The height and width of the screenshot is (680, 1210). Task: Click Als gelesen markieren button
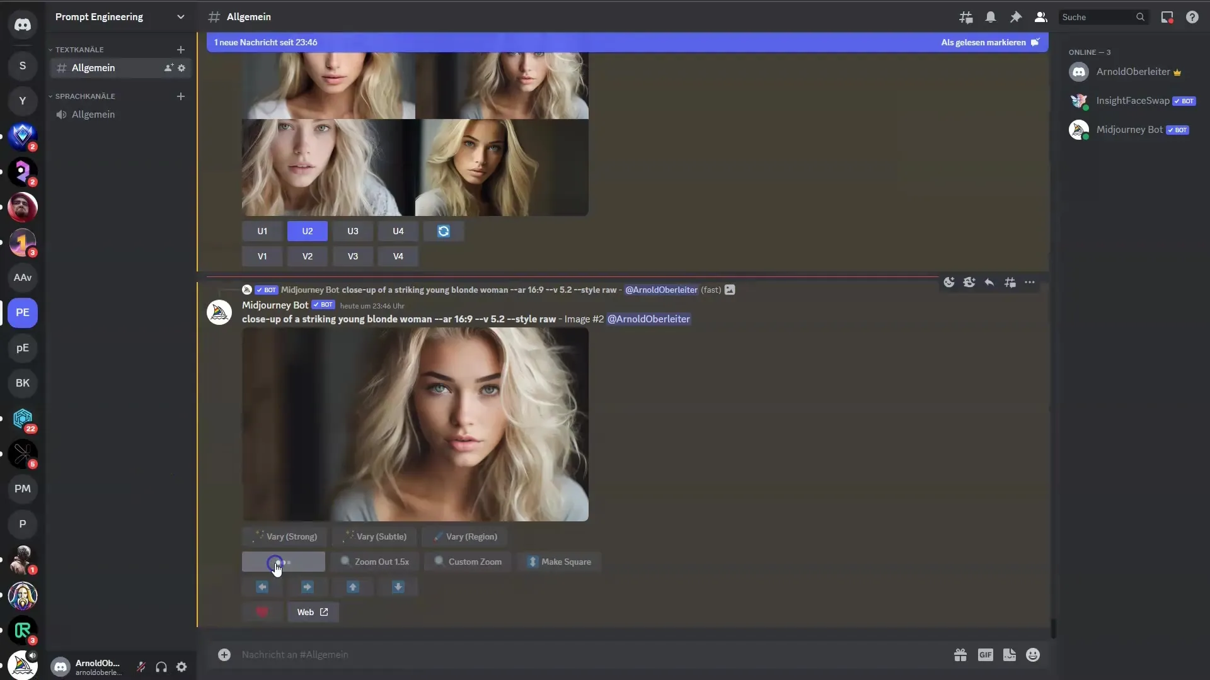984,42
